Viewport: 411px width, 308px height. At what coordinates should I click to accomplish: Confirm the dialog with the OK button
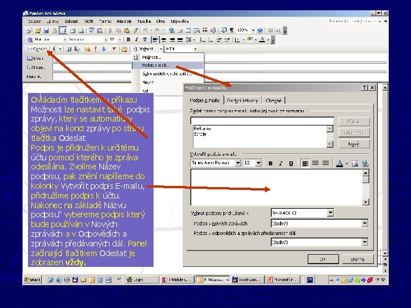pyautogui.click(x=323, y=260)
